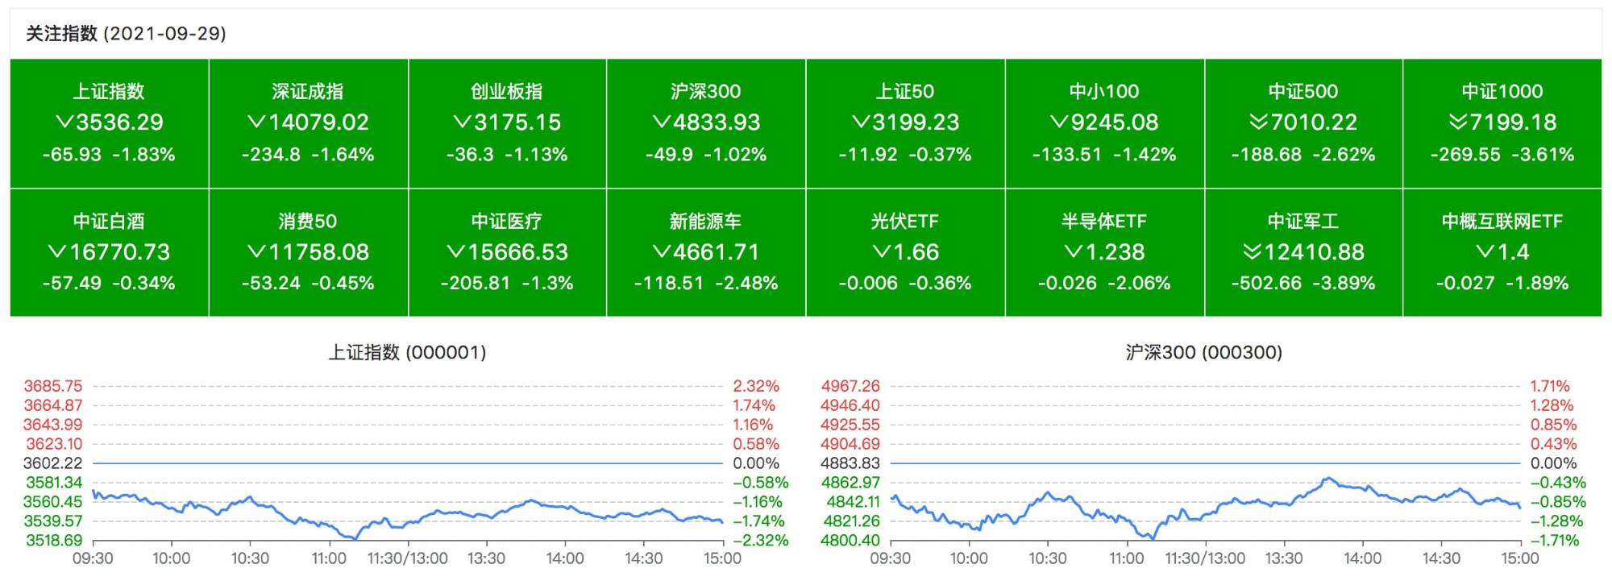The height and width of the screenshot is (585, 1612).
Task: Open the 消费50 index tile
Action: [x=308, y=253]
